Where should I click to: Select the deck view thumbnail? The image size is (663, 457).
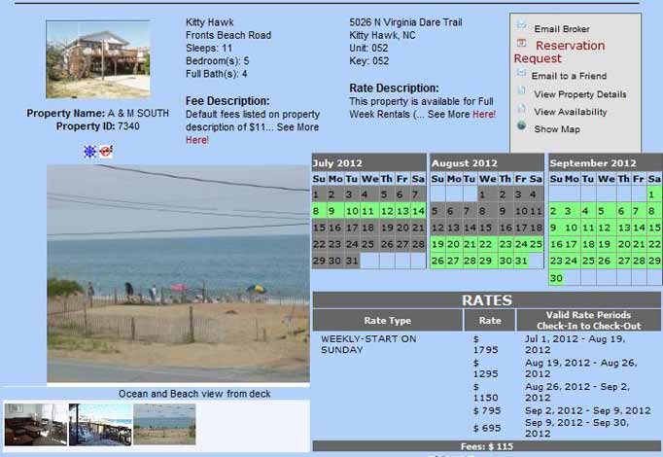coord(100,424)
